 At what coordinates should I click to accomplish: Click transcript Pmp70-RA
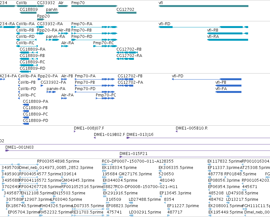94,27
